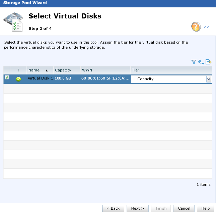Open the Tier dropdown arrow
216x213 pixels.
209,79
